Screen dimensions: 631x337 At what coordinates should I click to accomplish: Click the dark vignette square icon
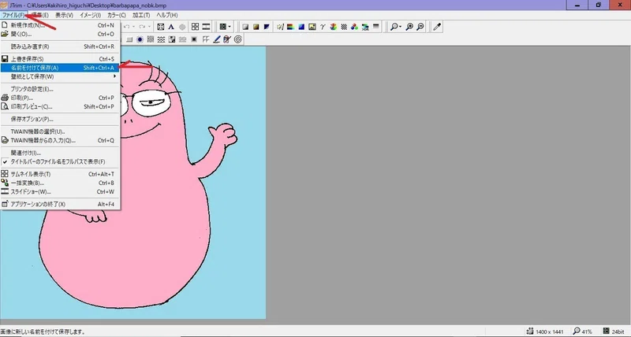(x=194, y=39)
